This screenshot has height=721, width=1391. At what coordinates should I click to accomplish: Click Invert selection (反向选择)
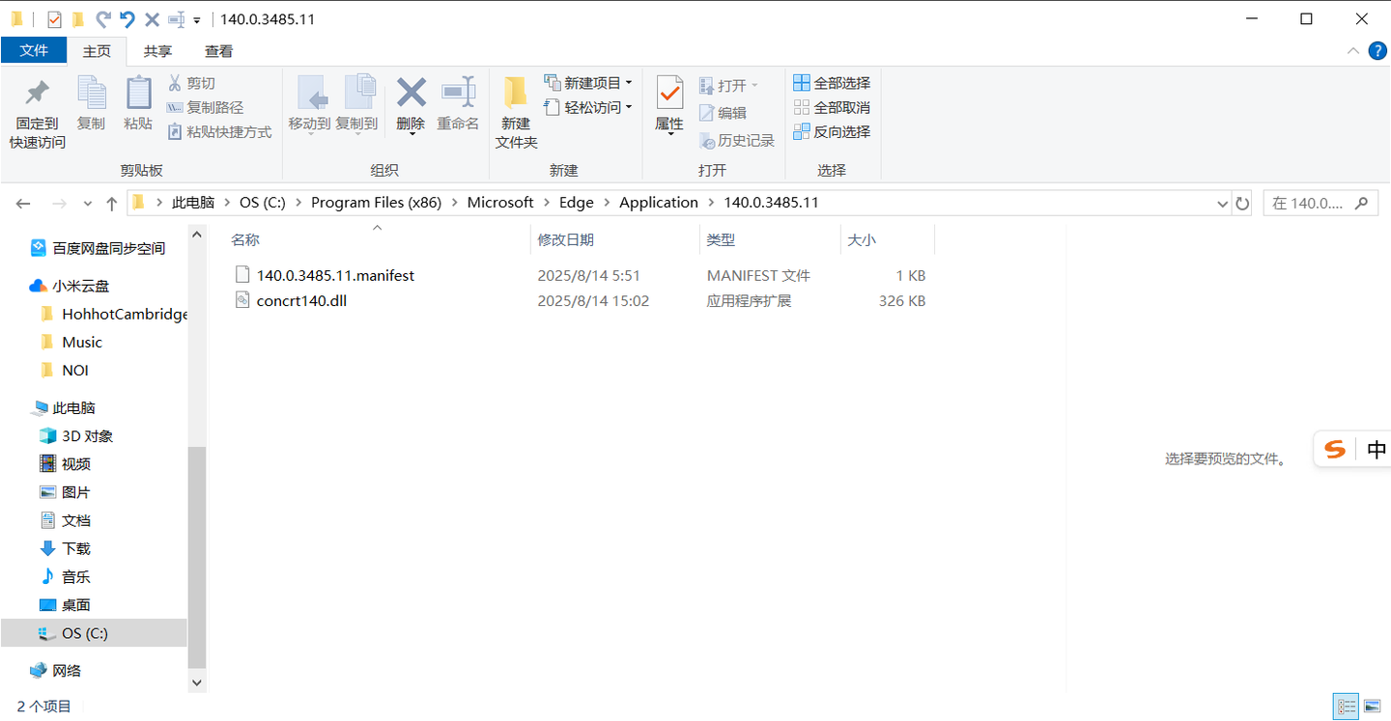pos(832,131)
